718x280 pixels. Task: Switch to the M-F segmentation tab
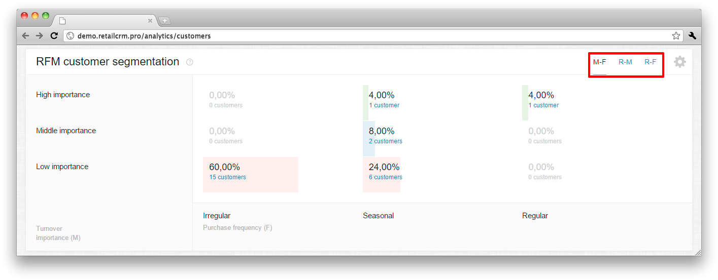pyautogui.click(x=599, y=62)
